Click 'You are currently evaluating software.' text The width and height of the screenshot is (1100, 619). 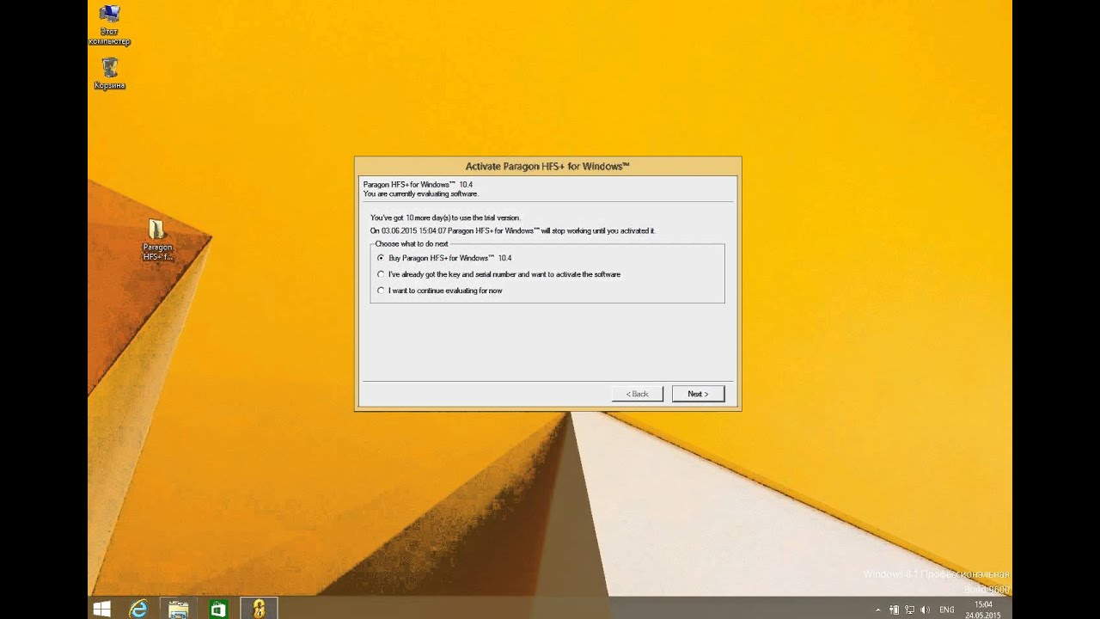[x=420, y=193]
